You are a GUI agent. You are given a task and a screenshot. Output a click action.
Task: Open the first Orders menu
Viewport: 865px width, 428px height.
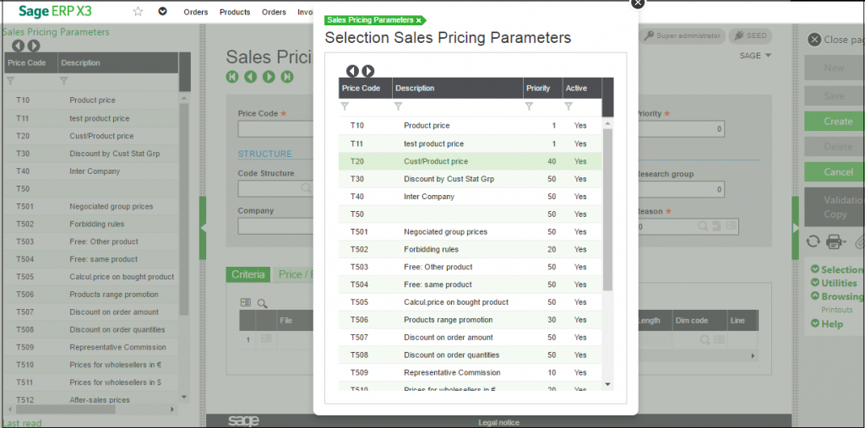click(x=196, y=12)
